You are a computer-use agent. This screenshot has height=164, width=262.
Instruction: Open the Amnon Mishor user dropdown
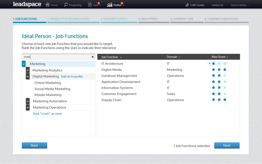pyautogui.click(x=240, y=5)
